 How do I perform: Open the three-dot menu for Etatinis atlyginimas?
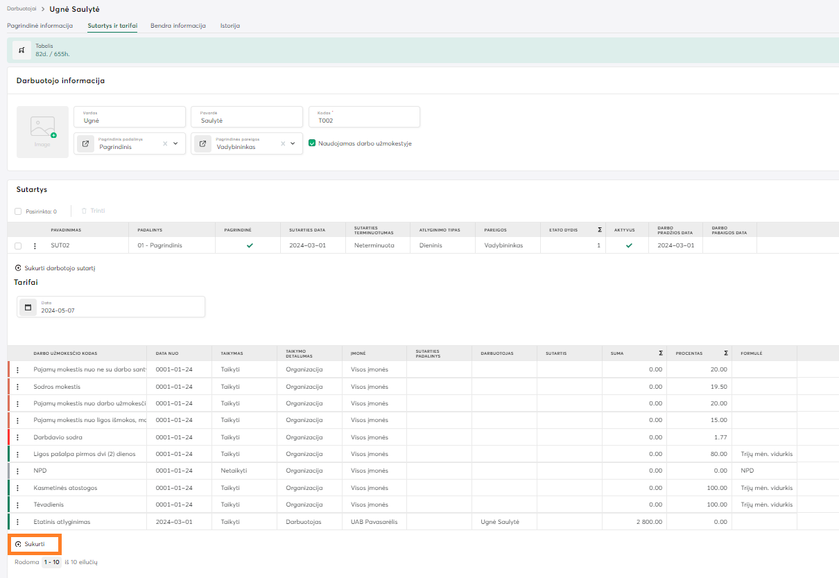[18, 522]
